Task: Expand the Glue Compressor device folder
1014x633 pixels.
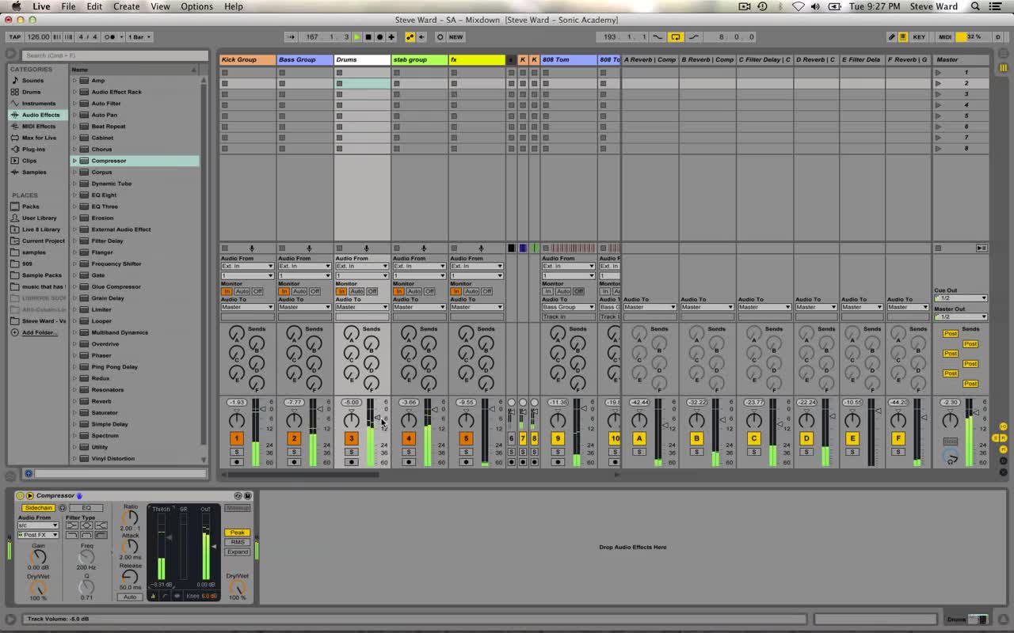Action: pos(74,286)
